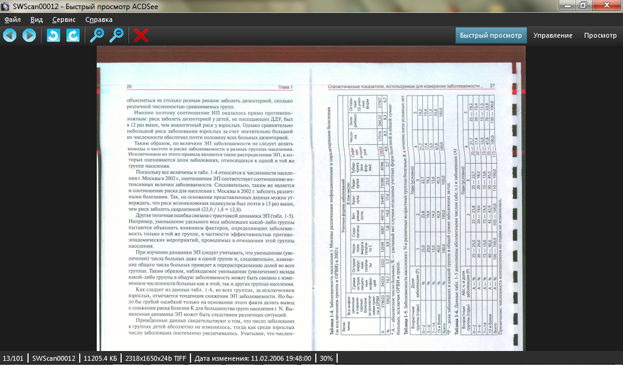Click the Дата изменения status entry
The height and width of the screenshot is (365, 623).
pos(252,358)
